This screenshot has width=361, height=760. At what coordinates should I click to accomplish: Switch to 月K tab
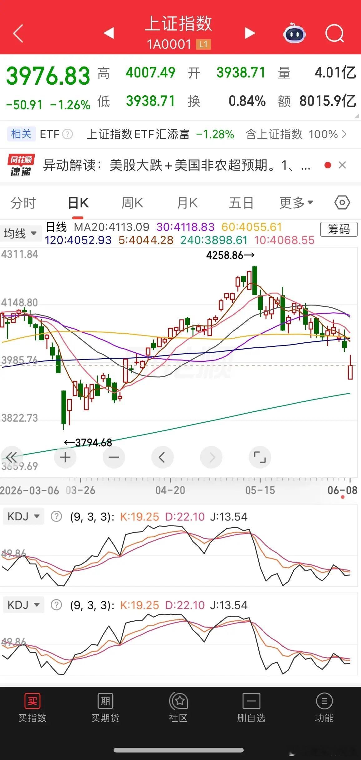pos(187,203)
